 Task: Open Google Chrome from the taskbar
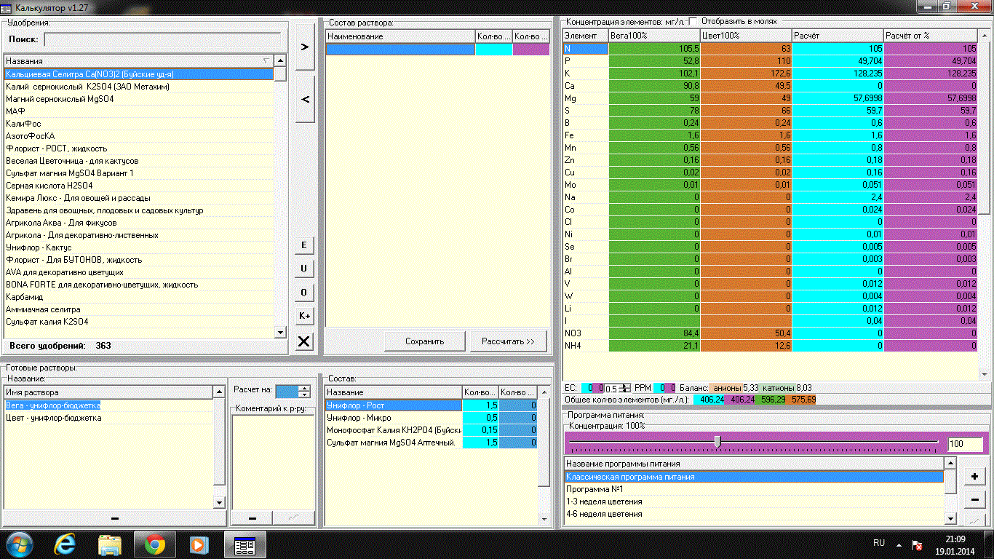[x=154, y=544]
